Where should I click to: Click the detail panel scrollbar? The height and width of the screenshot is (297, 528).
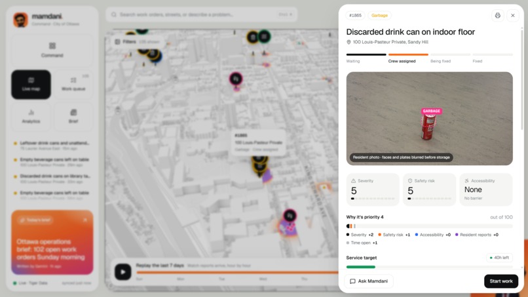pyautogui.click(x=522, y=79)
